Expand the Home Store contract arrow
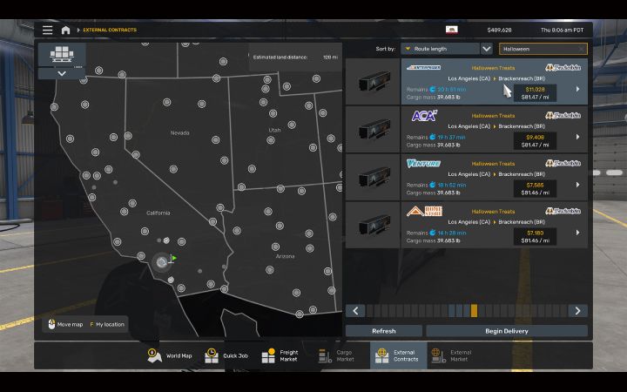 coord(577,233)
